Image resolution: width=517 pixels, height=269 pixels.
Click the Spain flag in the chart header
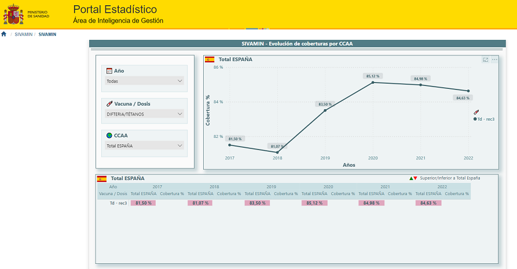(210, 59)
